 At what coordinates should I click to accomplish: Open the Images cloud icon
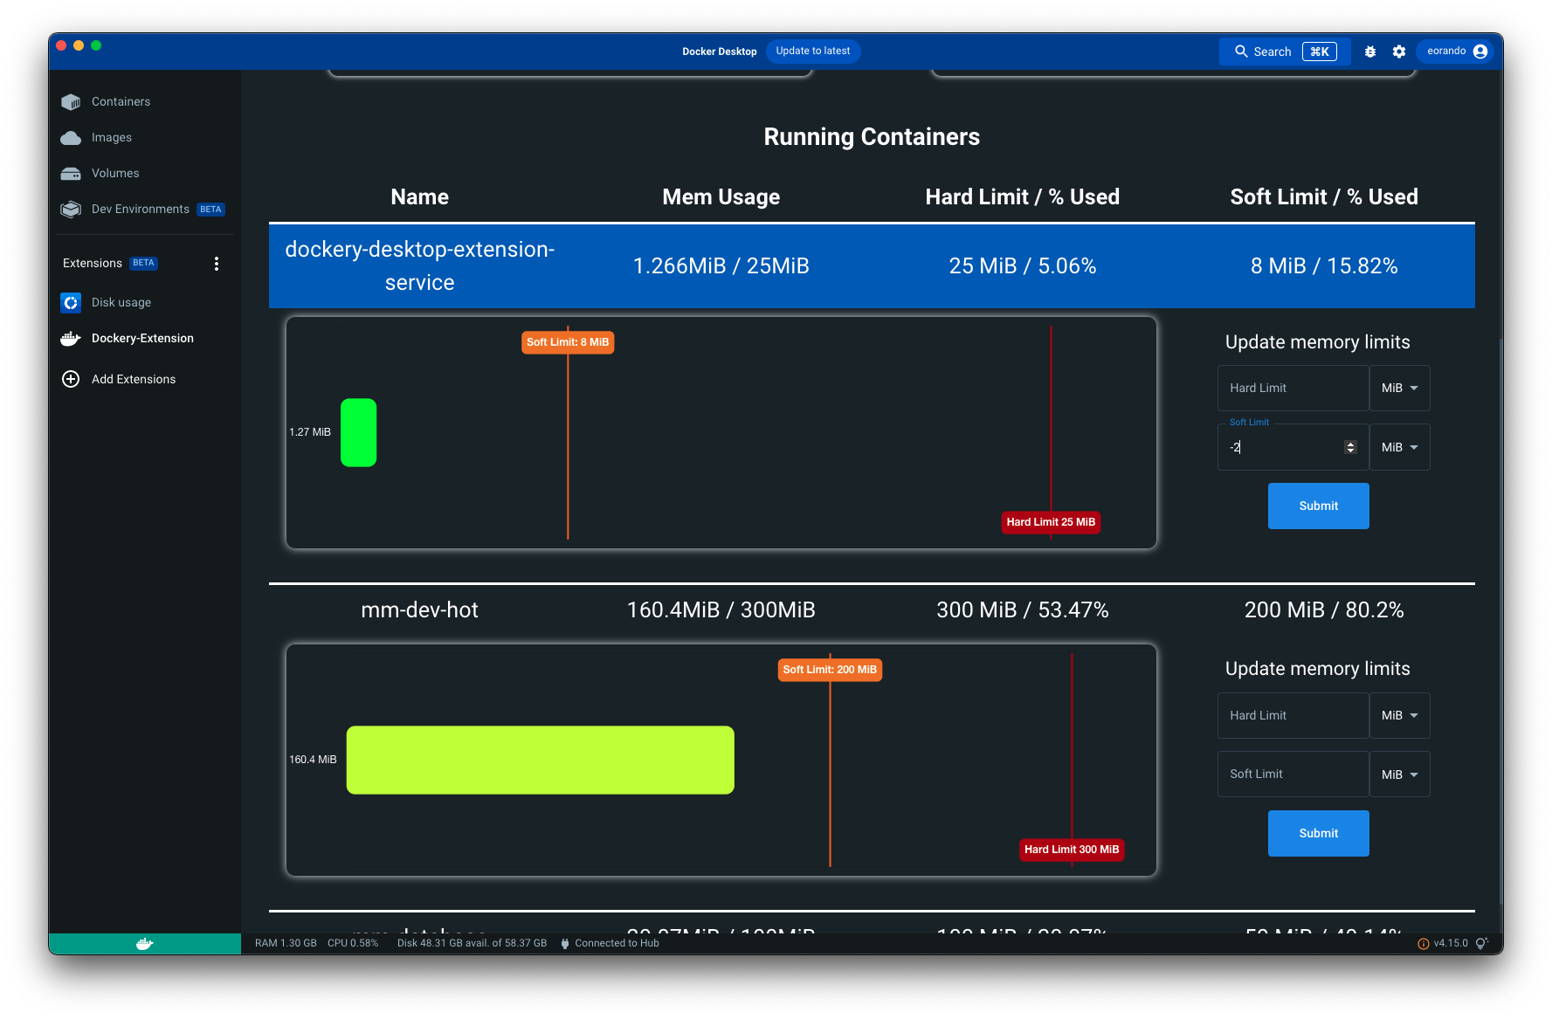71,138
